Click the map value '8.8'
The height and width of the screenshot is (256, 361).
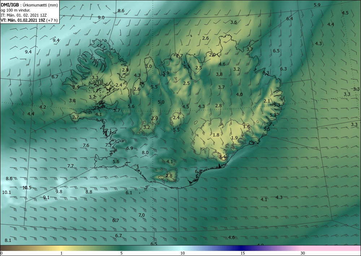(x=89, y=192)
